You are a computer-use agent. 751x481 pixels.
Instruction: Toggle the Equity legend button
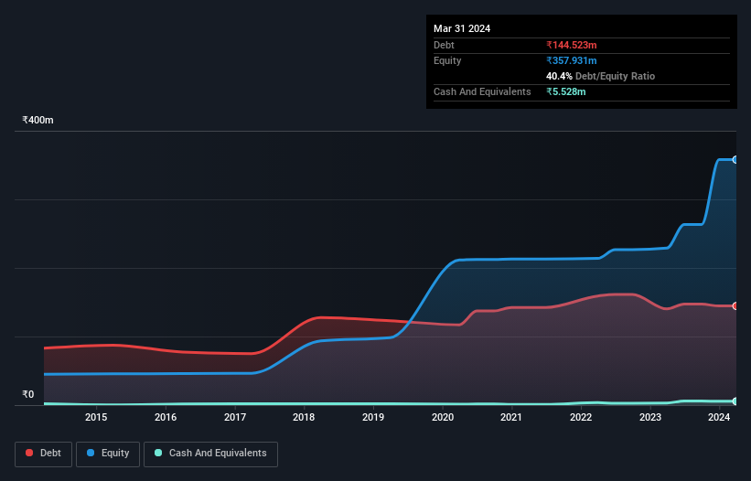click(108, 454)
